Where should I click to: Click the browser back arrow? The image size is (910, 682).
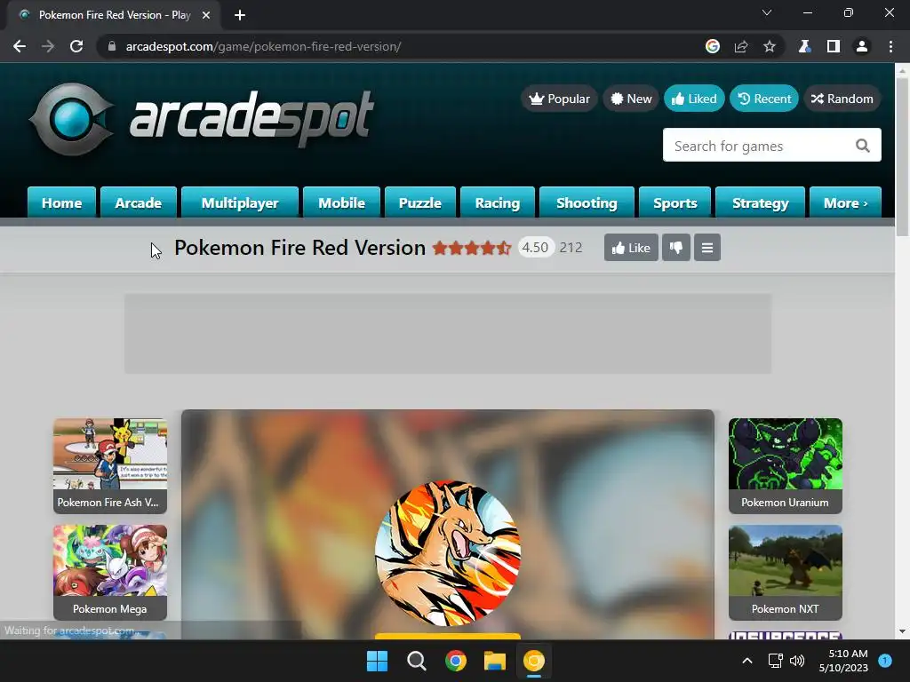click(x=20, y=46)
